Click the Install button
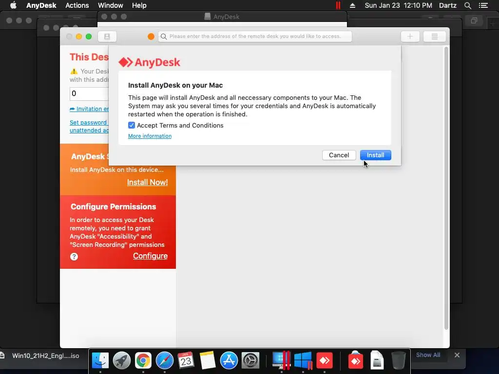499x374 pixels. 376,155
